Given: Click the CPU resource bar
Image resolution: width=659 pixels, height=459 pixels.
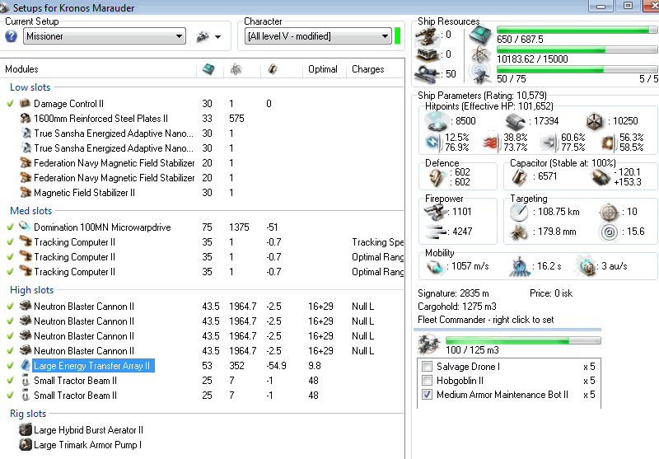Looking at the screenshot, I should (577, 30).
